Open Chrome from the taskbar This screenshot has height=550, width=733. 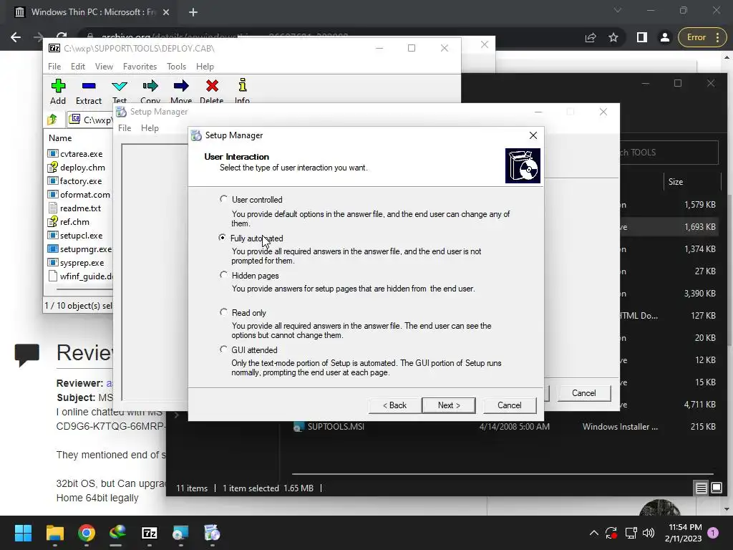coord(87,533)
